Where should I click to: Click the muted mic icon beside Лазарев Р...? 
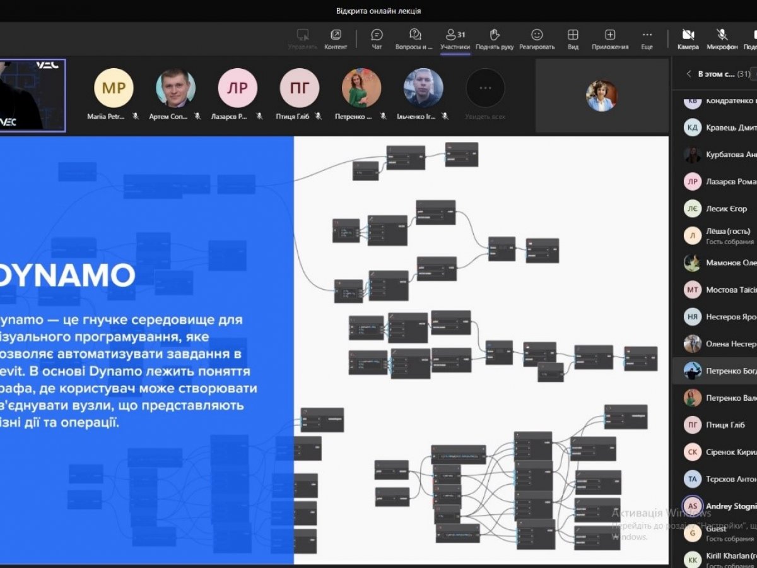coord(259,117)
